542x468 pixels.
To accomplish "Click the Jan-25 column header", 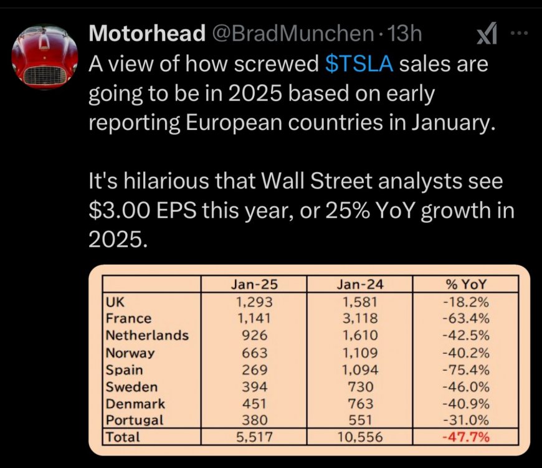I will [x=254, y=285].
